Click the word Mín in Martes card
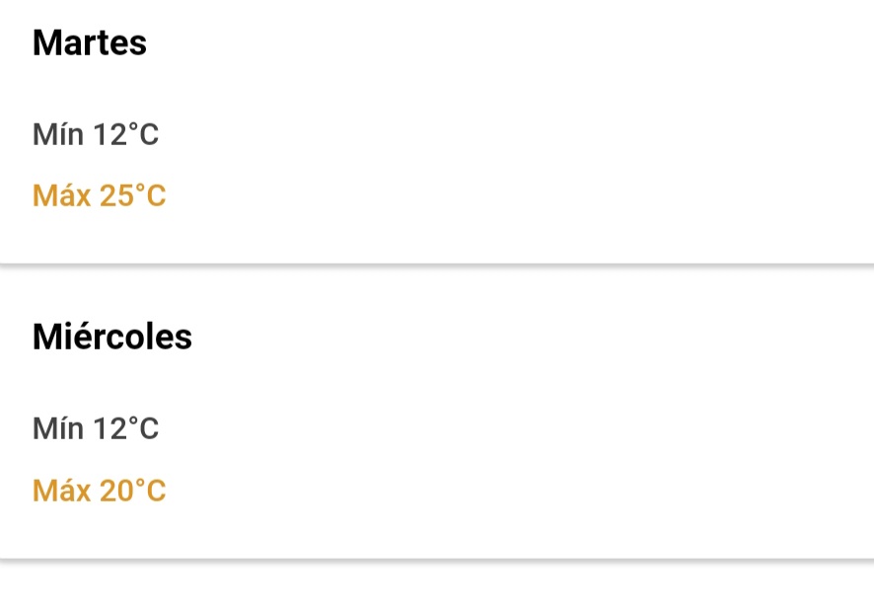This screenshot has height=606, width=874. point(58,134)
